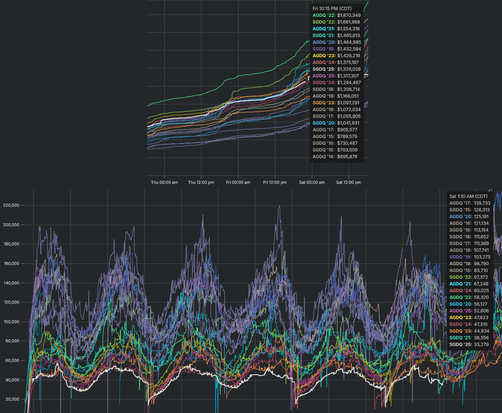Click the AGDQ '19 98,790 viewers row
This screenshot has width=502, height=413.
tap(469, 264)
